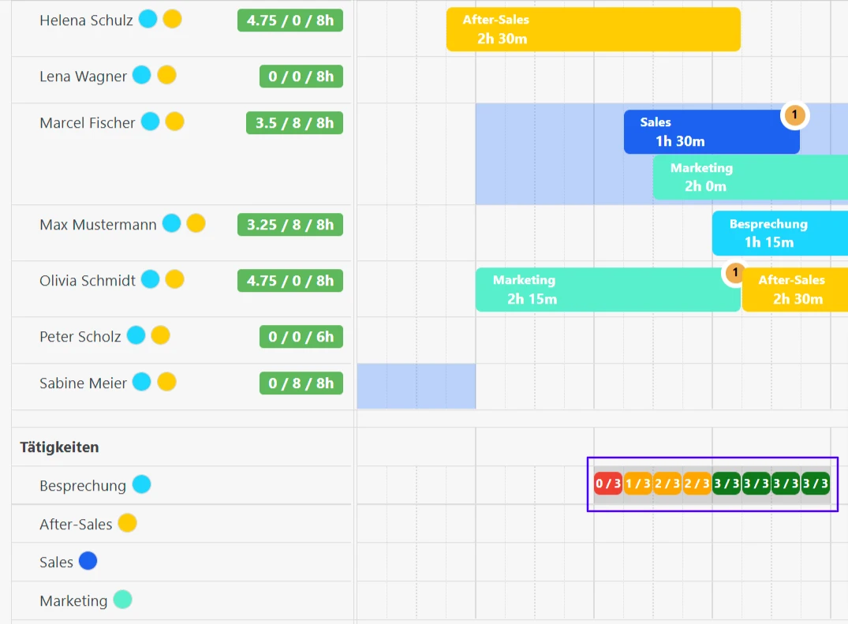The height and width of the screenshot is (624, 848).
Task: Click Sabine Meier's yellow activity dot
Action: 166,383
